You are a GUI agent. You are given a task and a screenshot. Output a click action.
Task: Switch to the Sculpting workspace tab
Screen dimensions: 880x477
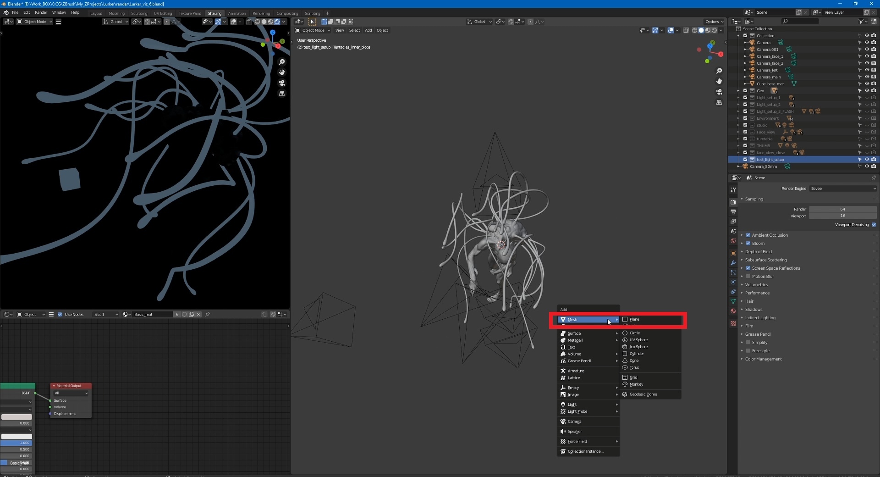point(139,13)
